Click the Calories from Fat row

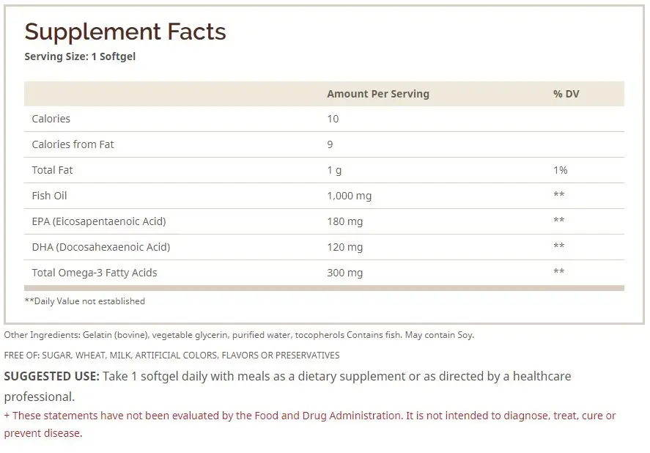(x=324, y=144)
